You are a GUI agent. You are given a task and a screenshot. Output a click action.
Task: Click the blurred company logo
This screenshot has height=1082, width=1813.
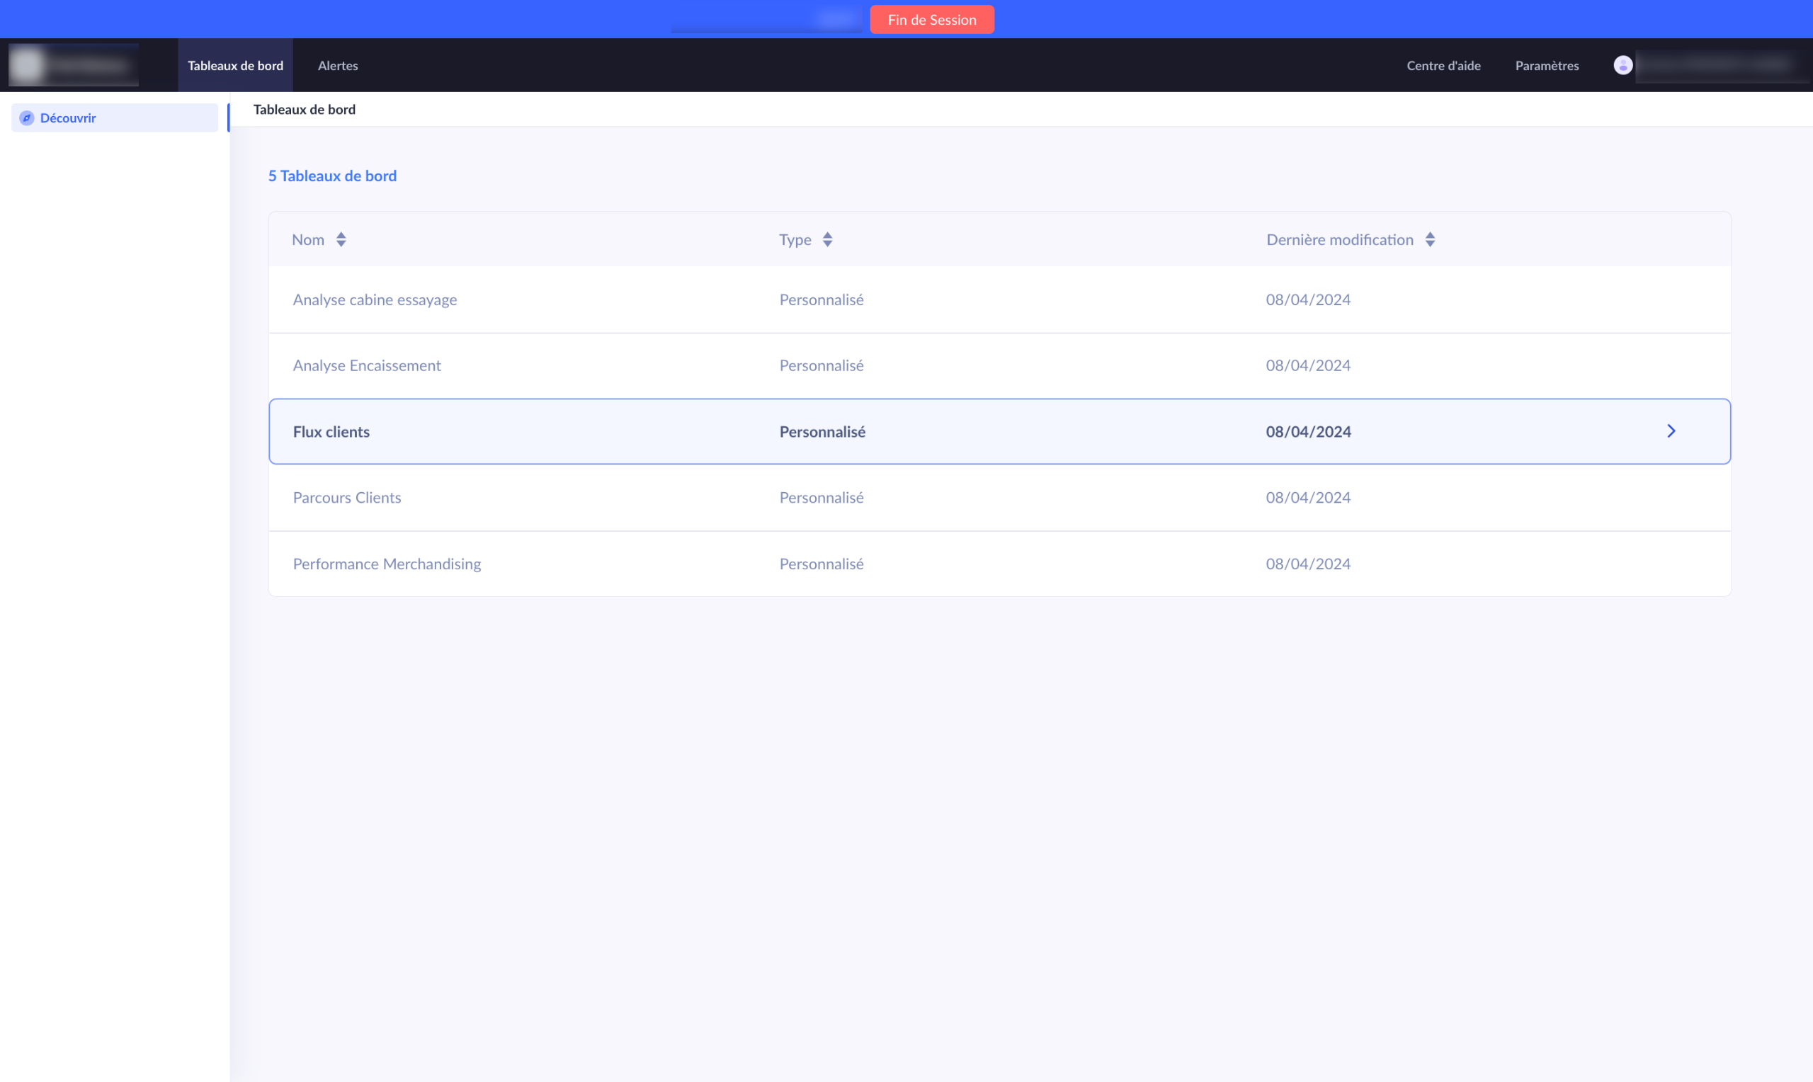[74, 66]
